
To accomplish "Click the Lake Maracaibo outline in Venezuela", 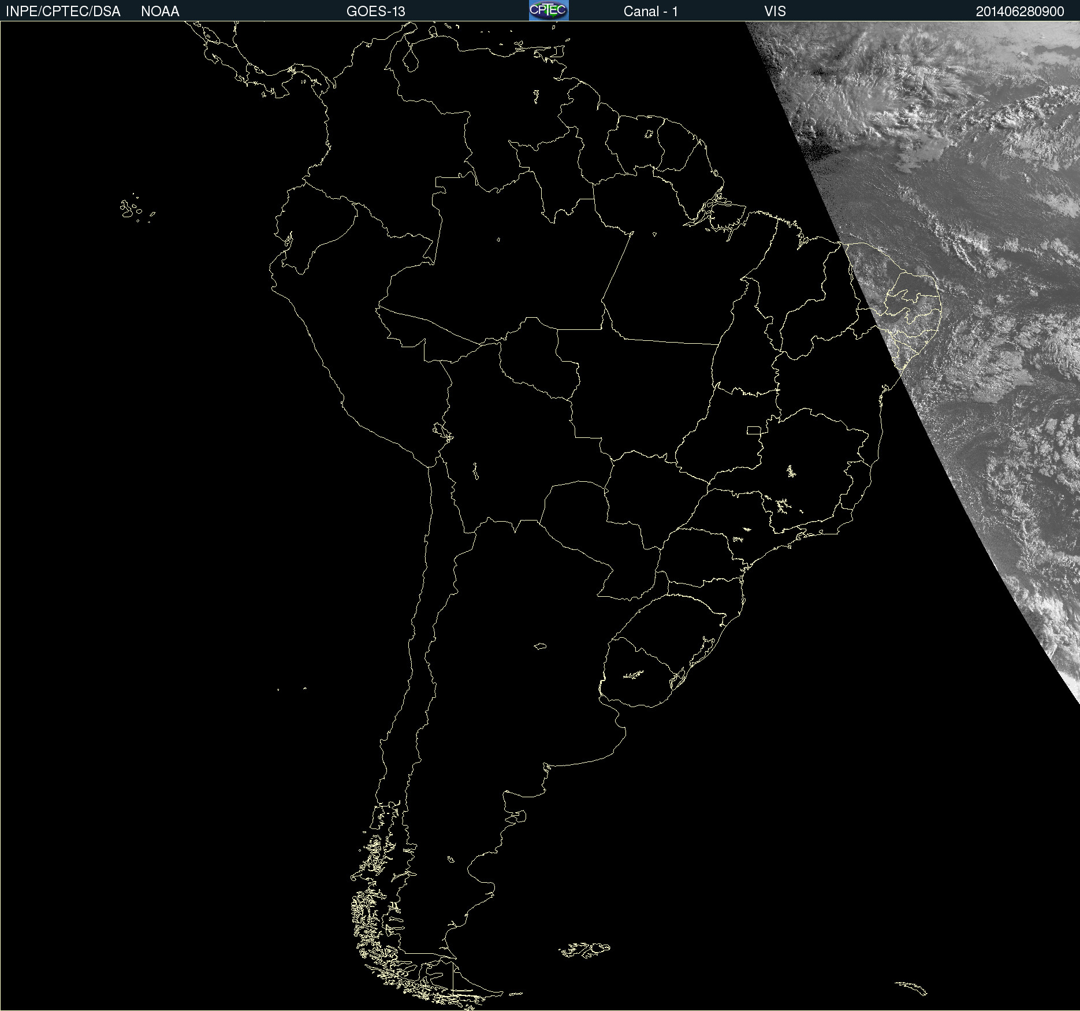I will (x=411, y=59).
